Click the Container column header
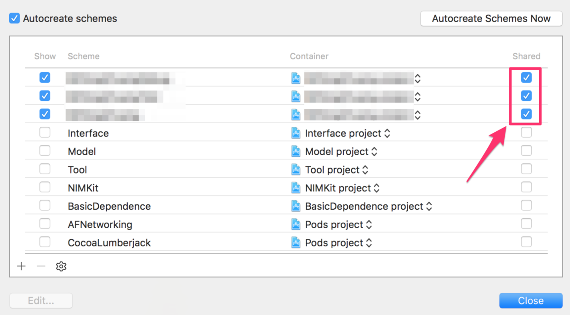Image resolution: width=570 pixels, height=315 pixels. coord(309,56)
